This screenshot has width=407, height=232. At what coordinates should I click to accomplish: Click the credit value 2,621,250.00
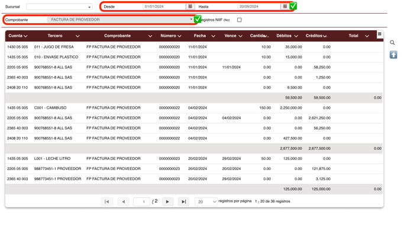(319, 118)
